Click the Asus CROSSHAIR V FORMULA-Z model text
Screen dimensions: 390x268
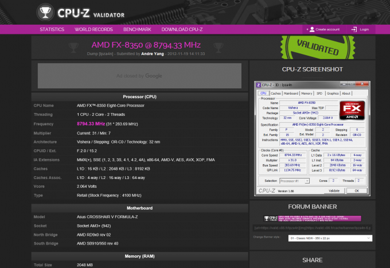(107, 217)
